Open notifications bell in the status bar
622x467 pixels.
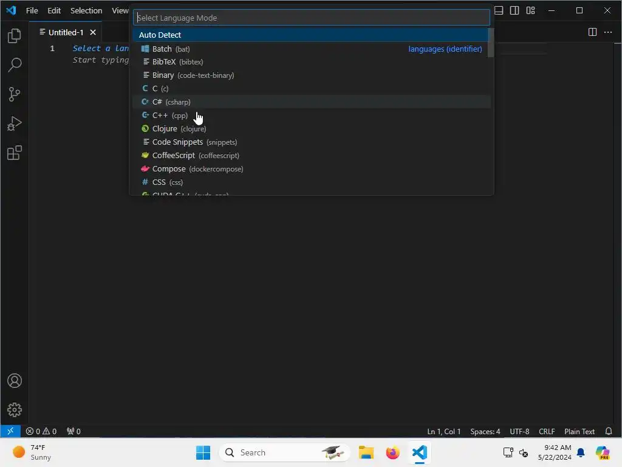pos(609,431)
